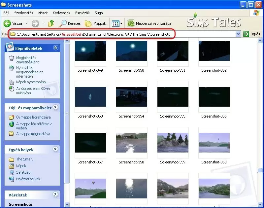264x208 pixels.
Task: Collapse the Képműveletek panel
Action: click(x=55, y=48)
